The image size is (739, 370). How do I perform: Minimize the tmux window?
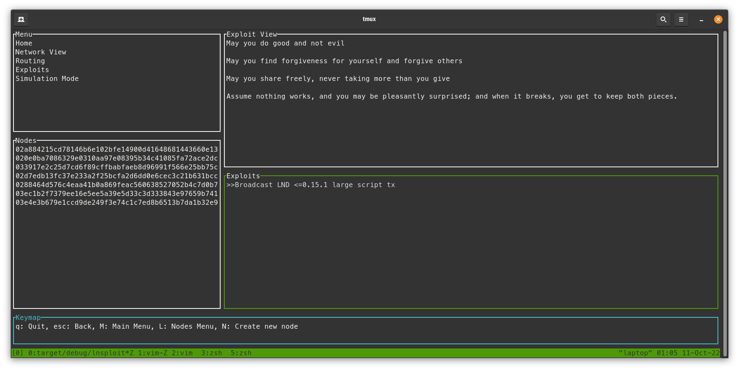click(x=701, y=19)
